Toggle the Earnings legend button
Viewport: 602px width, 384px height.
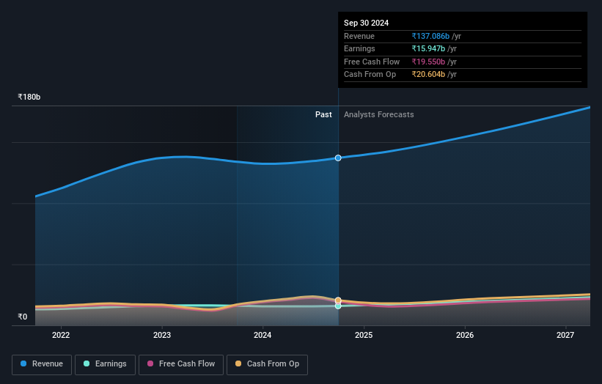coord(105,364)
